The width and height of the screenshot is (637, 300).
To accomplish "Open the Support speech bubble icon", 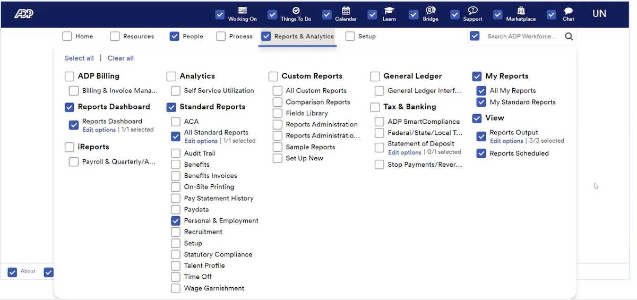I will (x=472, y=11).
